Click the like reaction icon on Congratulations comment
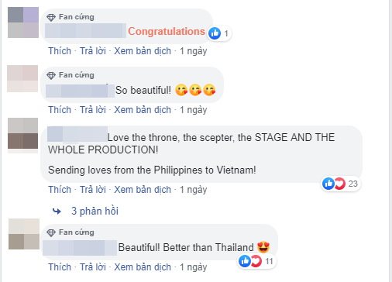Image resolution: width=392 pixels, height=282 pixels. (215, 33)
